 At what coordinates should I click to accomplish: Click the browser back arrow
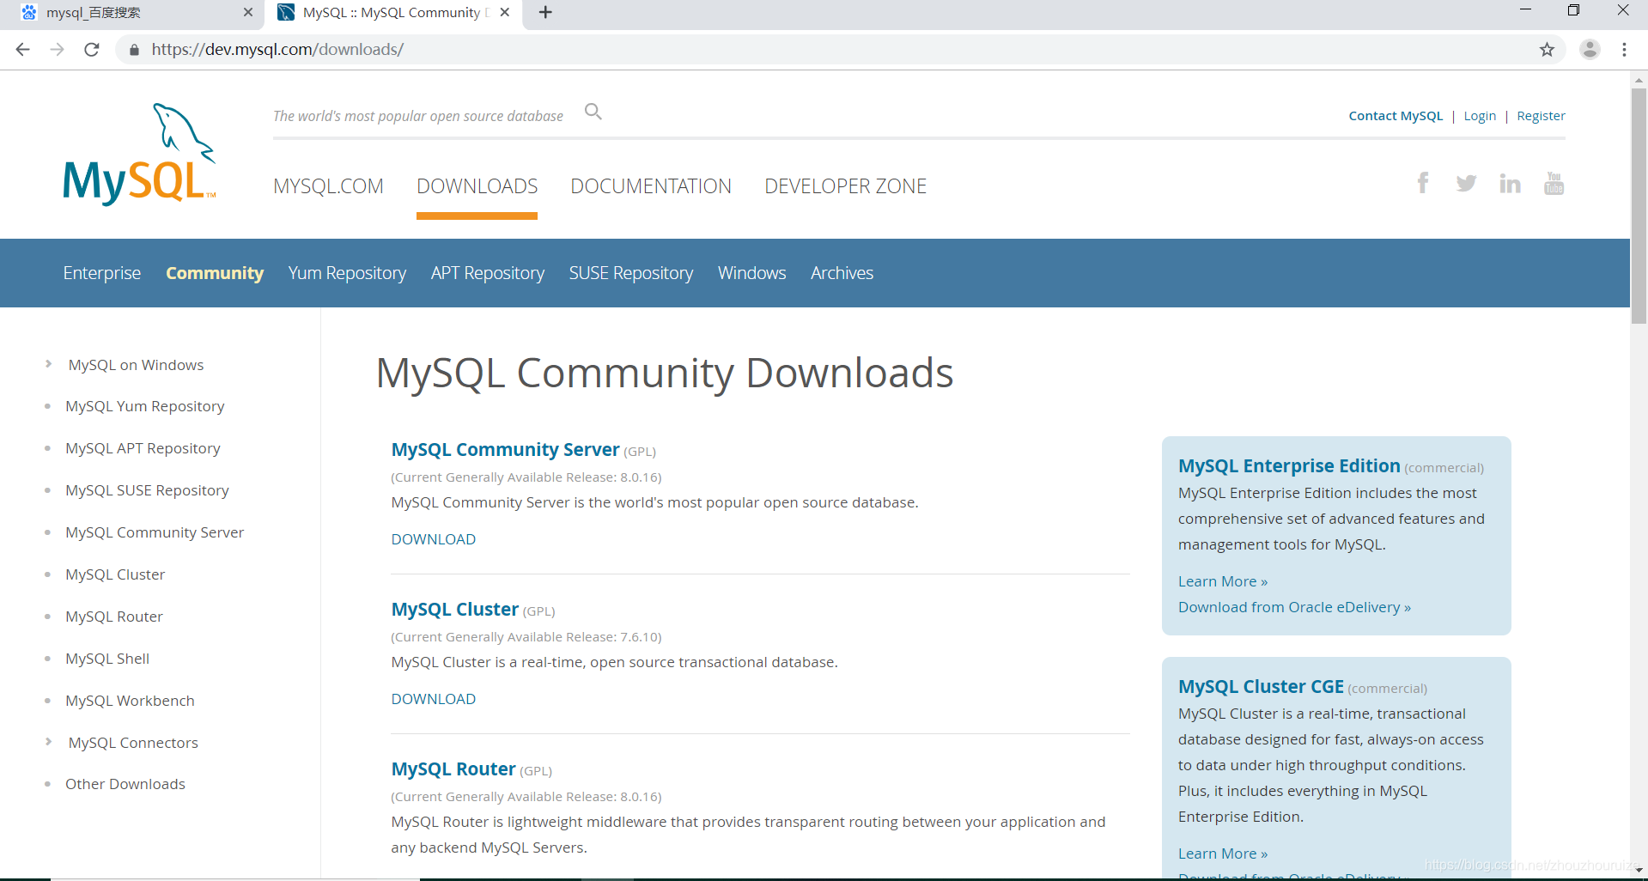(x=22, y=50)
